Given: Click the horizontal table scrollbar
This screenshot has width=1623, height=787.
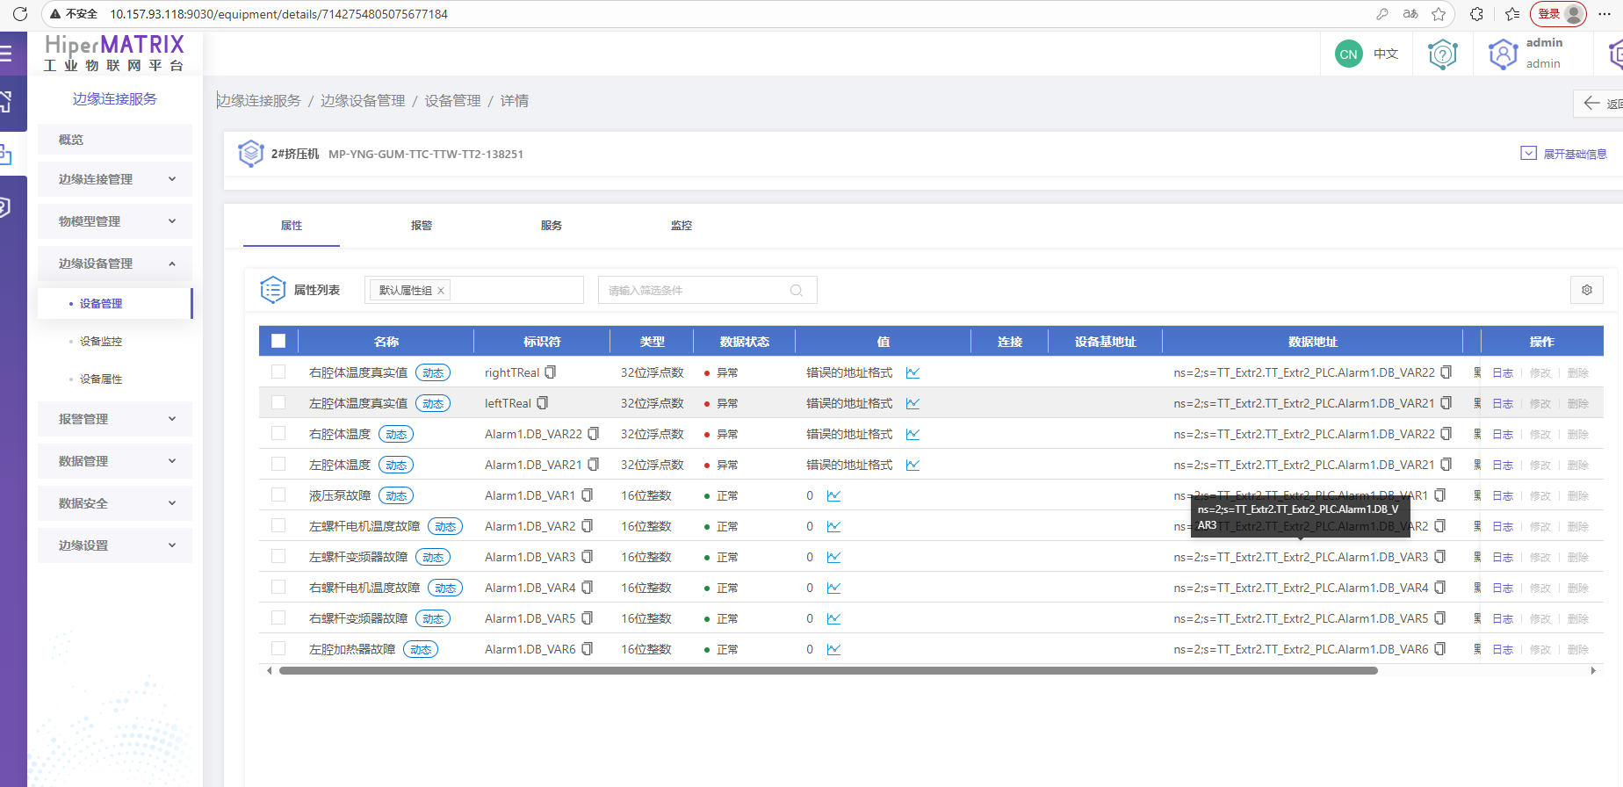Looking at the screenshot, I should 827,671.
